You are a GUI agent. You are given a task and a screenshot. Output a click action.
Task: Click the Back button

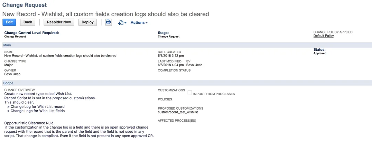tap(28, 22)
